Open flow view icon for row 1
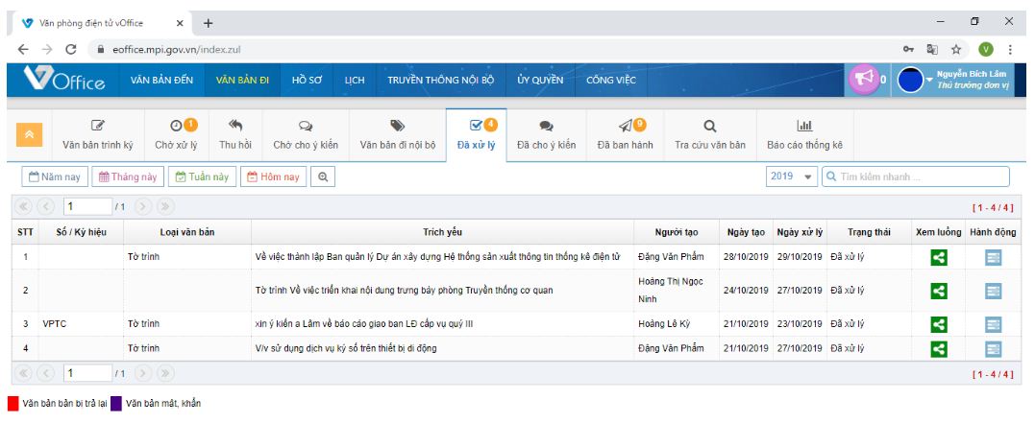The image size is (1035, 423). click(x=939, y=257)
